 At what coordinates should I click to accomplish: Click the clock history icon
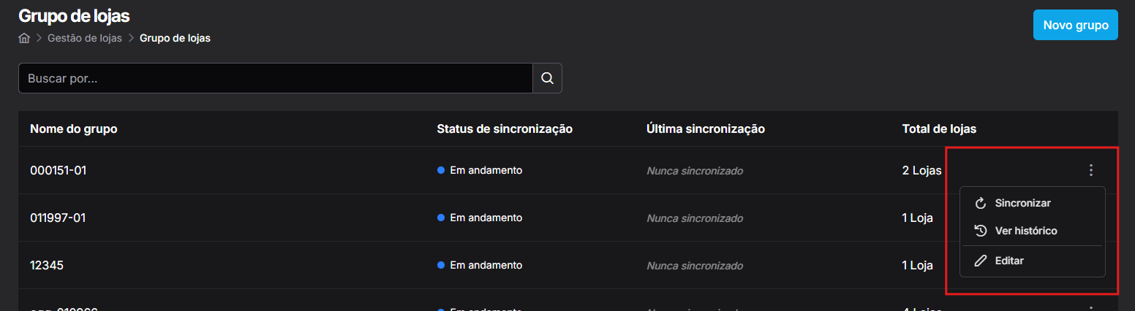point(981,231)
